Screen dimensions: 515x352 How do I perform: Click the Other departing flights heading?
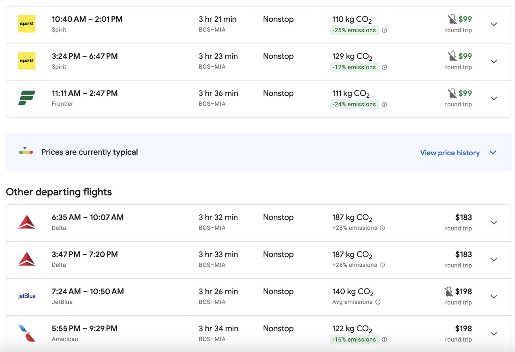click(59, 192)
